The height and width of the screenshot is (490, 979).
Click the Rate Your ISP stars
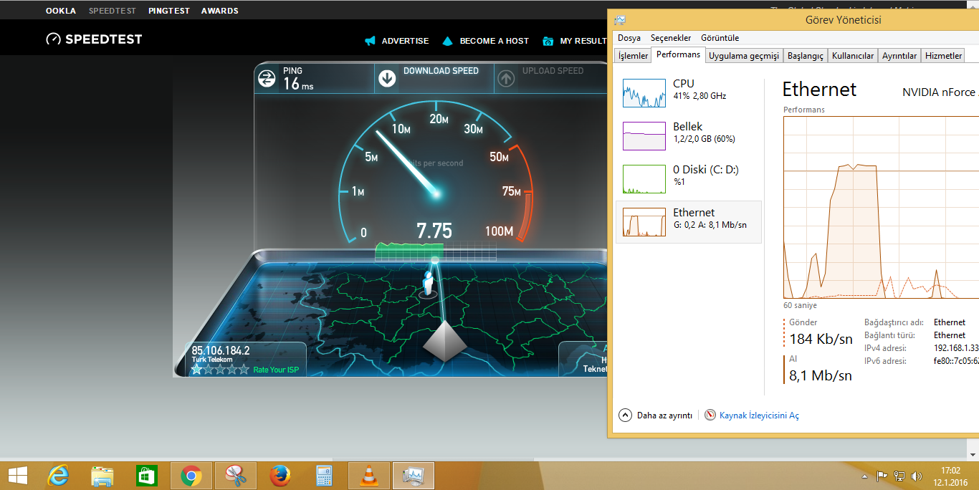click(x=220, y=370)
